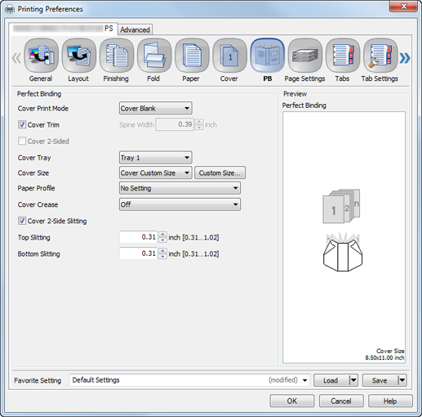
Task: Switch to the Advanced tab
Action: point(135,29)
